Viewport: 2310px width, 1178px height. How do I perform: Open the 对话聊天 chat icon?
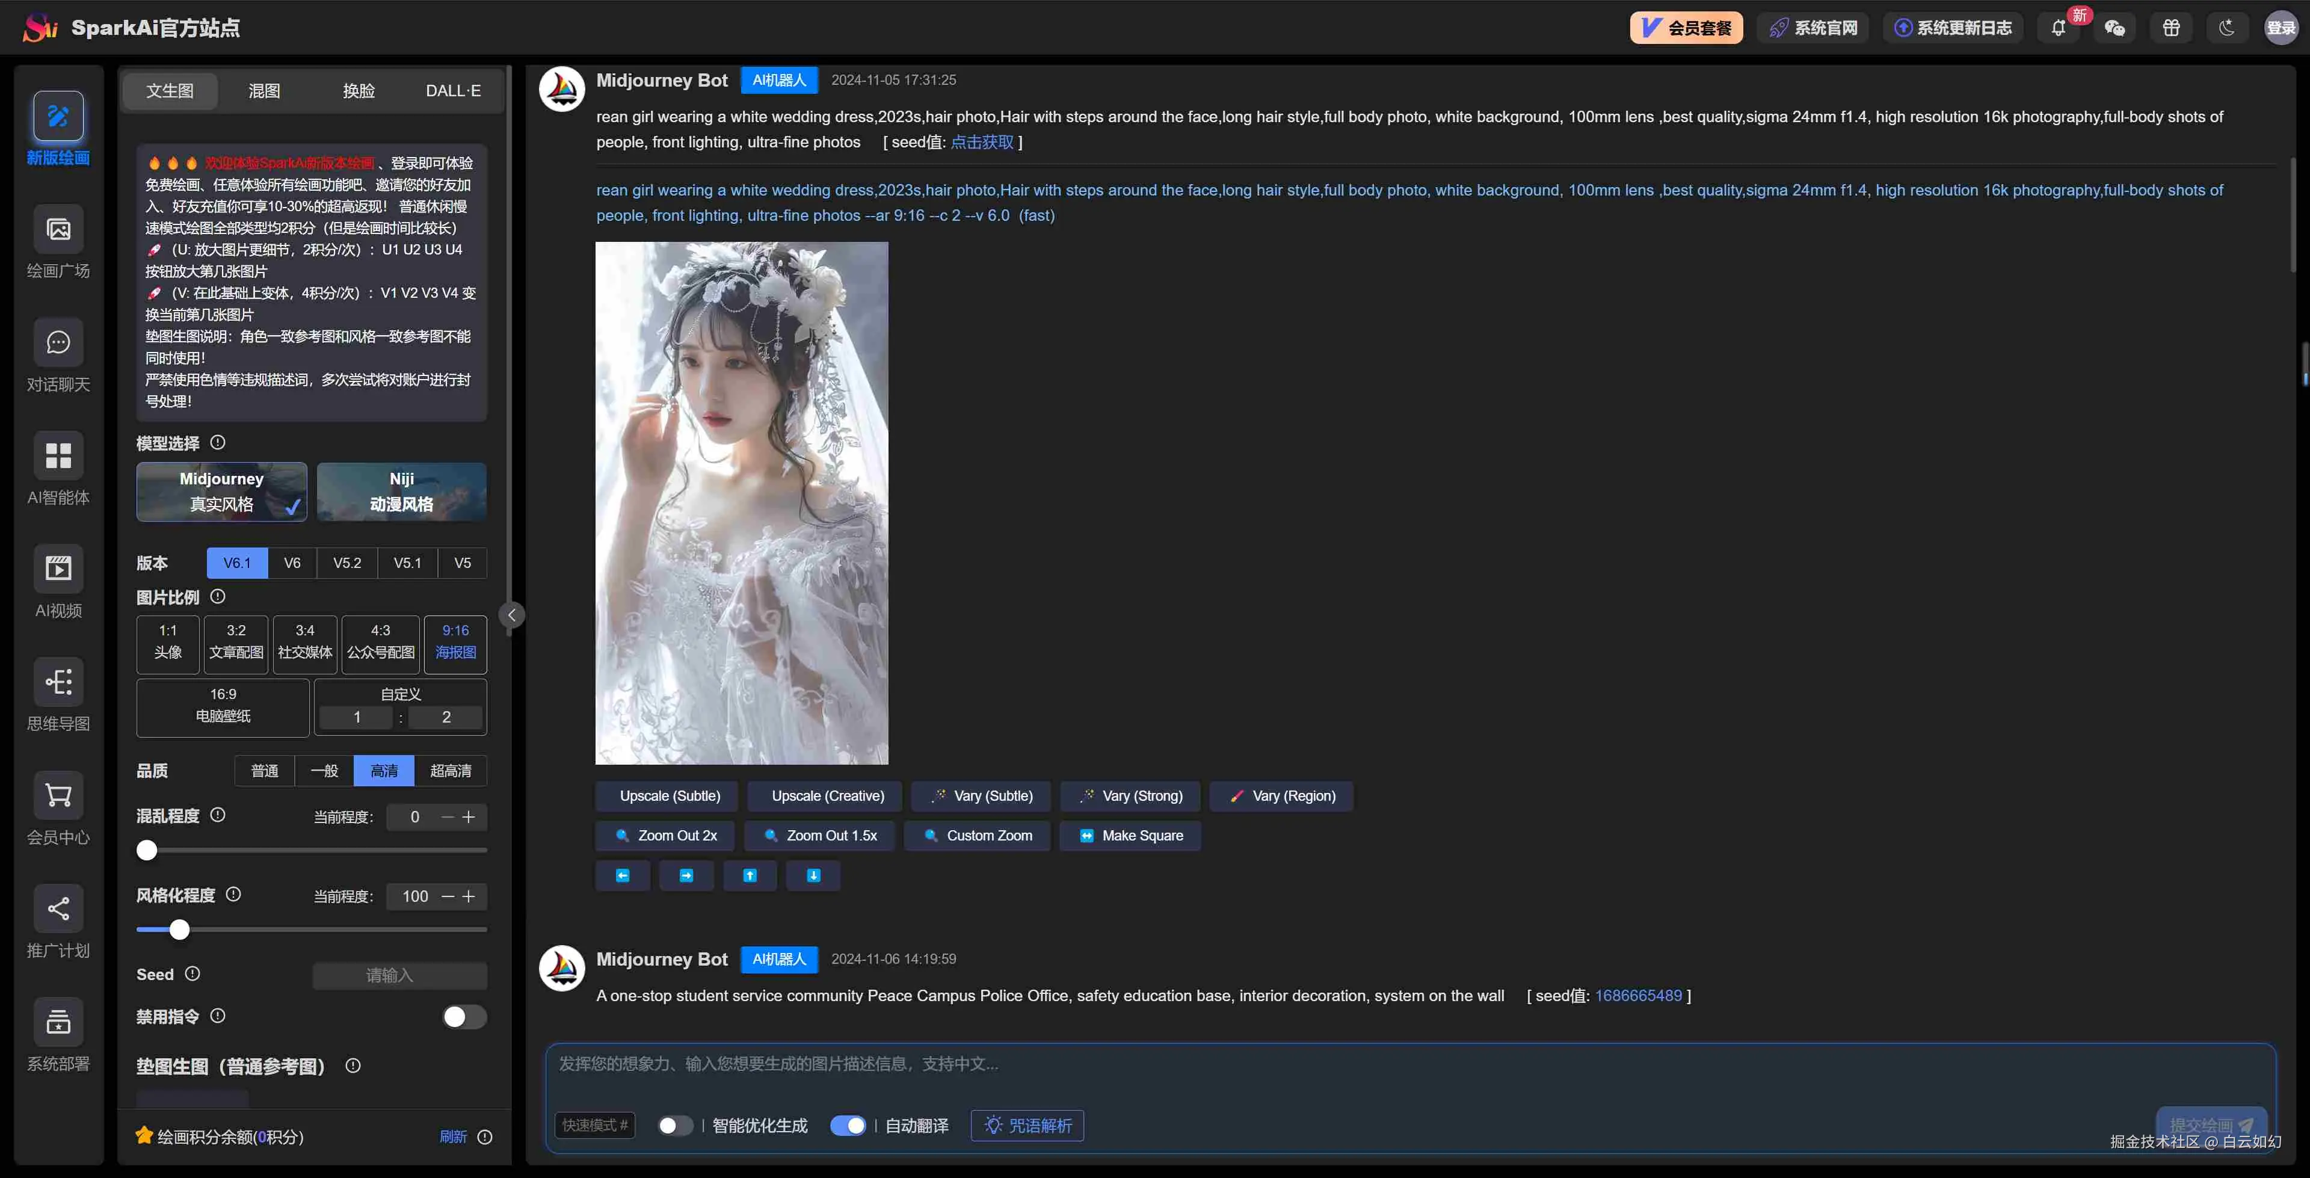(58, 343)
